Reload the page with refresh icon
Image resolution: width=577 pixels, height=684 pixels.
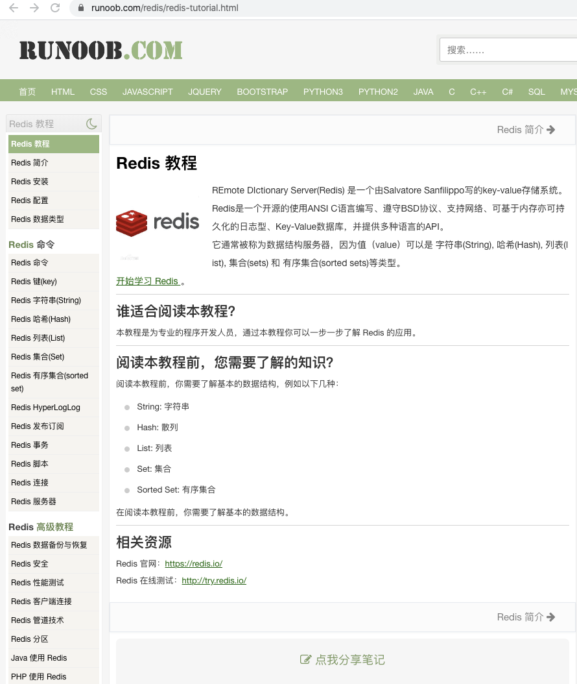[55, 8]
